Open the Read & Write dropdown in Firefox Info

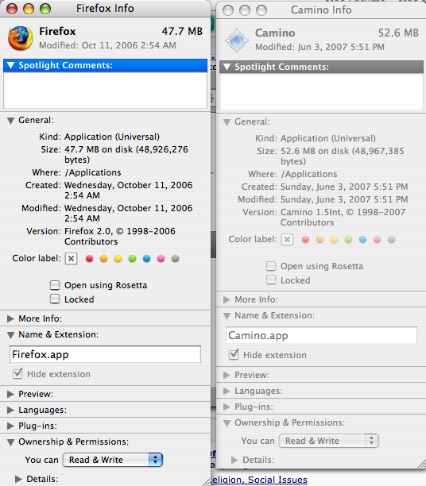pos(113,460)
